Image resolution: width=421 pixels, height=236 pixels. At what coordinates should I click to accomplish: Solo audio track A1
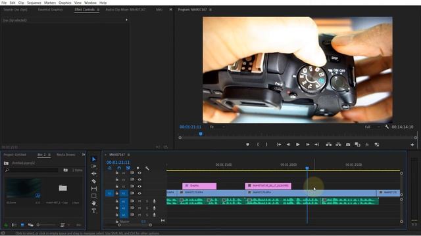point(147,201)
